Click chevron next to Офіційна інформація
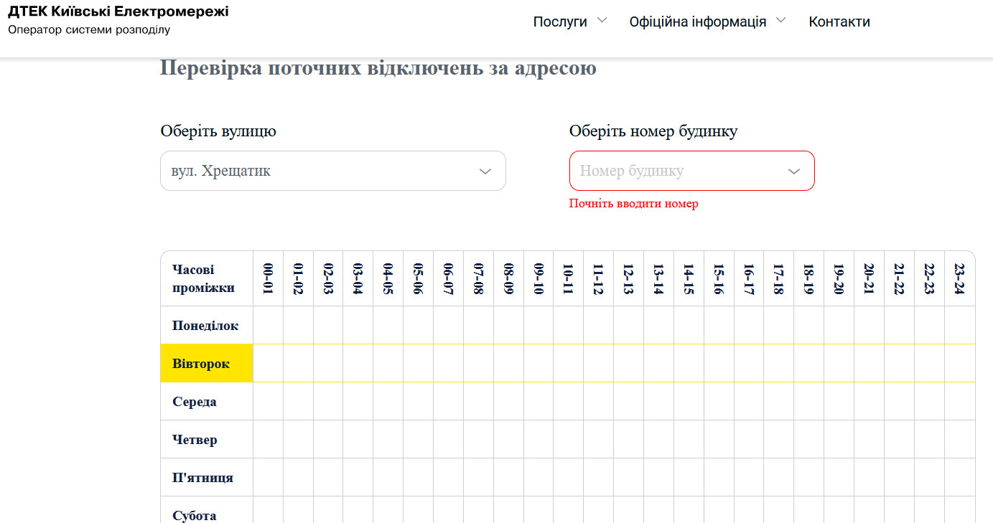The height and width of the screenshot is (523, 993). 781,21
